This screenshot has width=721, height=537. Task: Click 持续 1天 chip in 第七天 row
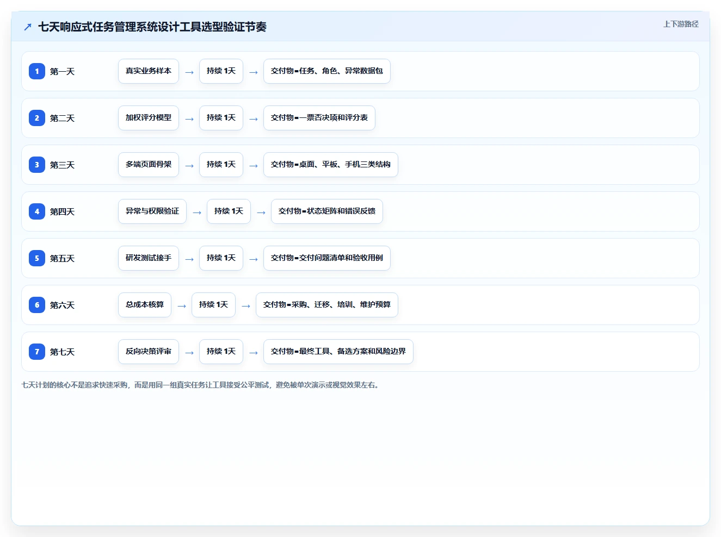coord(221,352)
